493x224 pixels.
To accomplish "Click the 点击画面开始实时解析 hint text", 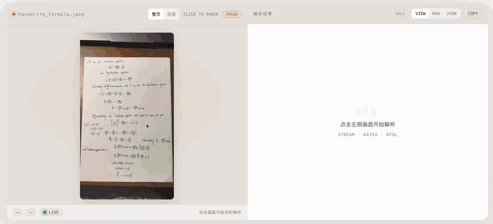I will point(220,212).
